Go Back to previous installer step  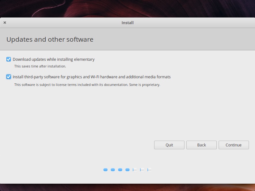click(201, 145)
